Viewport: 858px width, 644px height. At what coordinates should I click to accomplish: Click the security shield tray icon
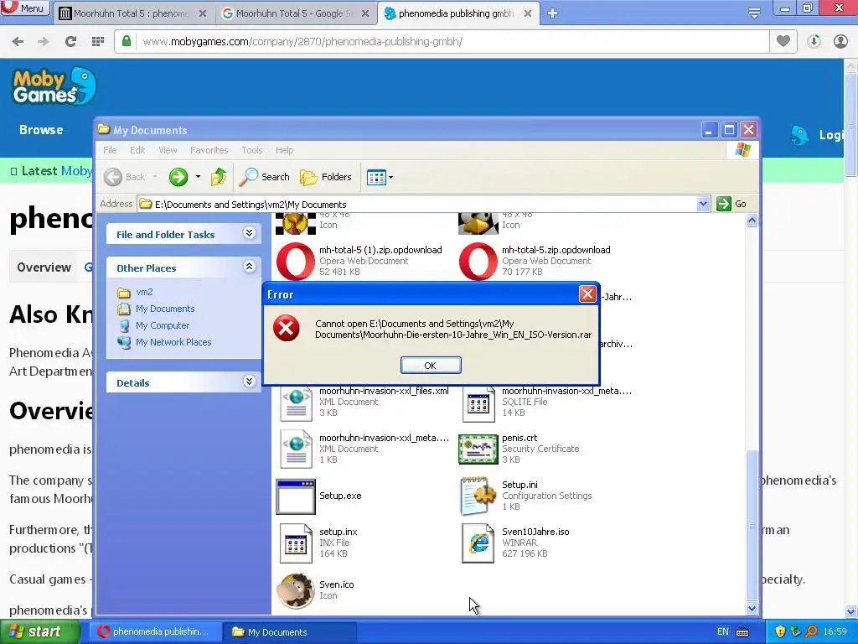click(780, 632)
